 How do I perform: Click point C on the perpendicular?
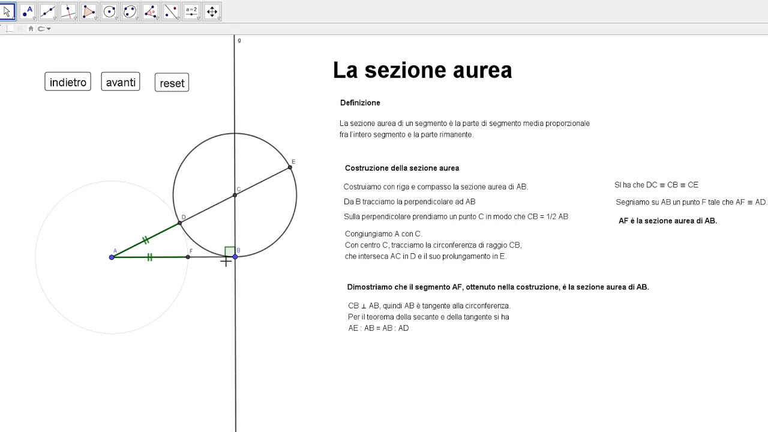(x=235, y=196)
